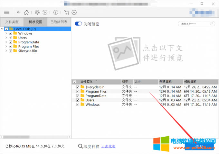Open the hamburger menu icon
This screenshot has height=154, width=219.
(6, 13)
